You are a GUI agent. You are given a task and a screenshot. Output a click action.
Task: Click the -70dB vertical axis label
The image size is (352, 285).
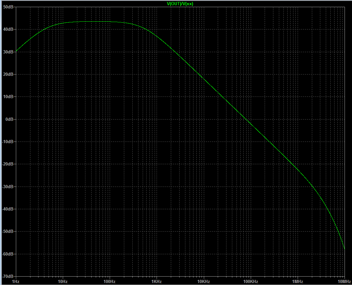8,276
